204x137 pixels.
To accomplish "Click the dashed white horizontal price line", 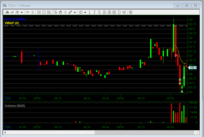I will pos(96,26).
